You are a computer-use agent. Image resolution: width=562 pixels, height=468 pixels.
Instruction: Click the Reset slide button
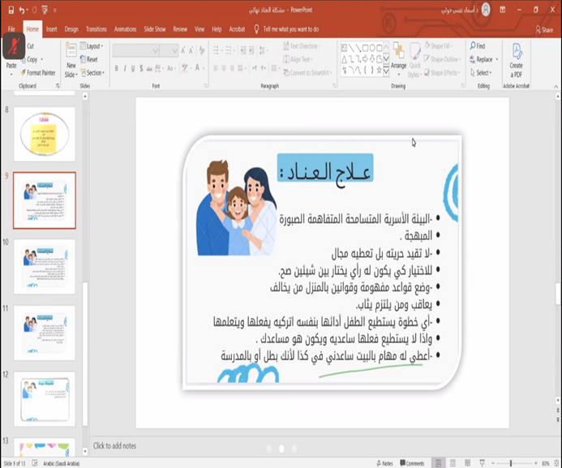pyautogui.click(x=92, y=59)
